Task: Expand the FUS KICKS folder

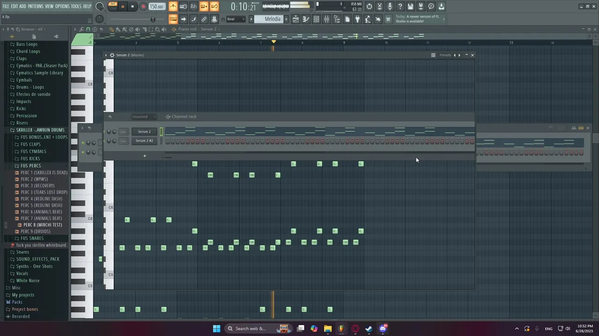Action: point(30,159)
